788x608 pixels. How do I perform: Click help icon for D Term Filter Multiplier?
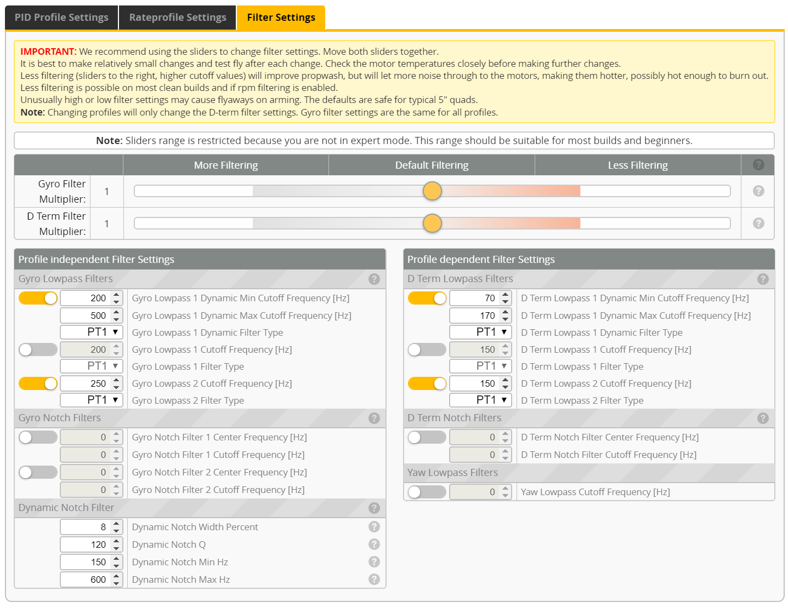[x=758, y=223]
